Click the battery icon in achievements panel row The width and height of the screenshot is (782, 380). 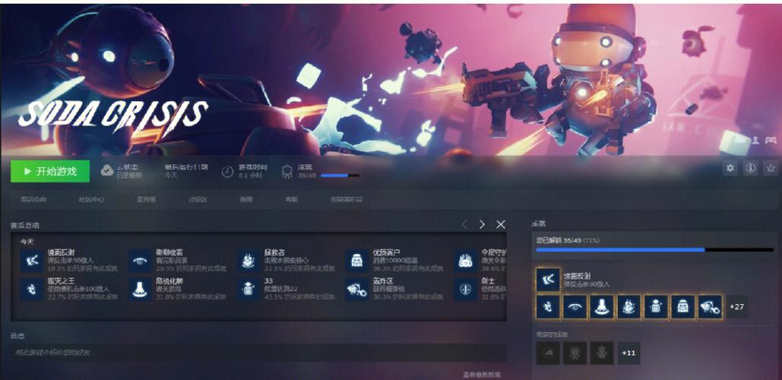coord(656,307)
